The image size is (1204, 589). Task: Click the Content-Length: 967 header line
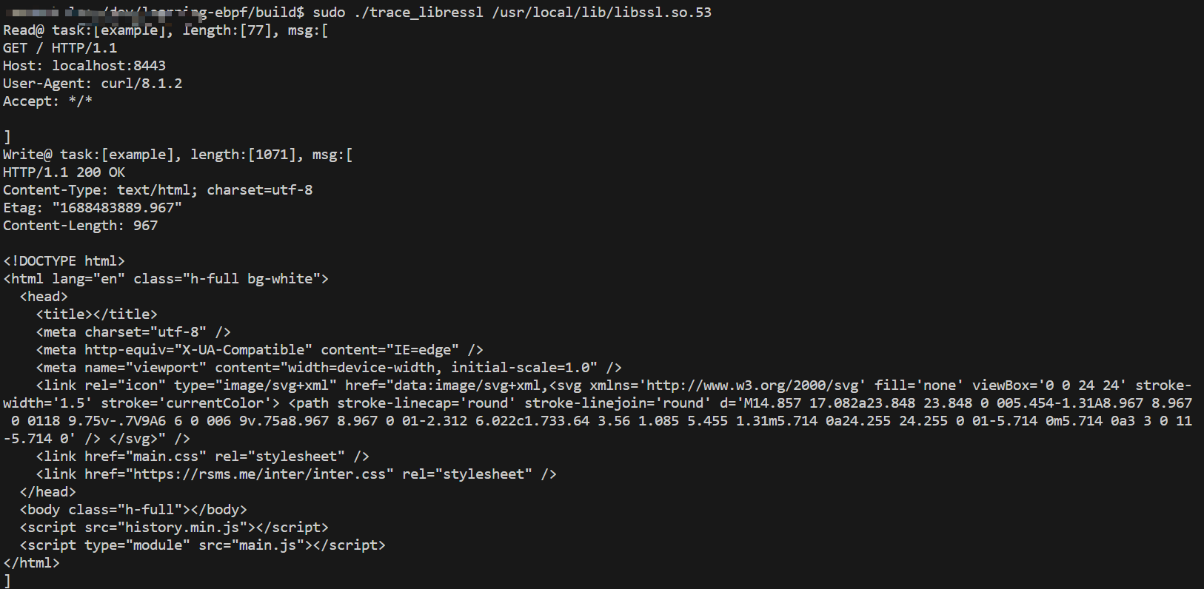click(x=80, y=226)
